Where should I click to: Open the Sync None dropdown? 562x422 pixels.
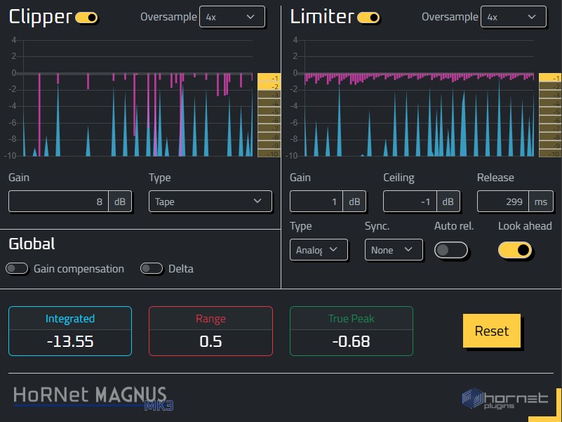pos(394,250)
